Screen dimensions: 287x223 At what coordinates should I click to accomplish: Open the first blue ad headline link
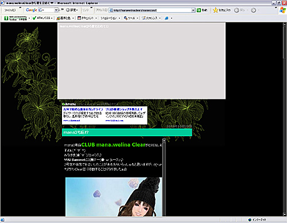click(x=83, y=109)
